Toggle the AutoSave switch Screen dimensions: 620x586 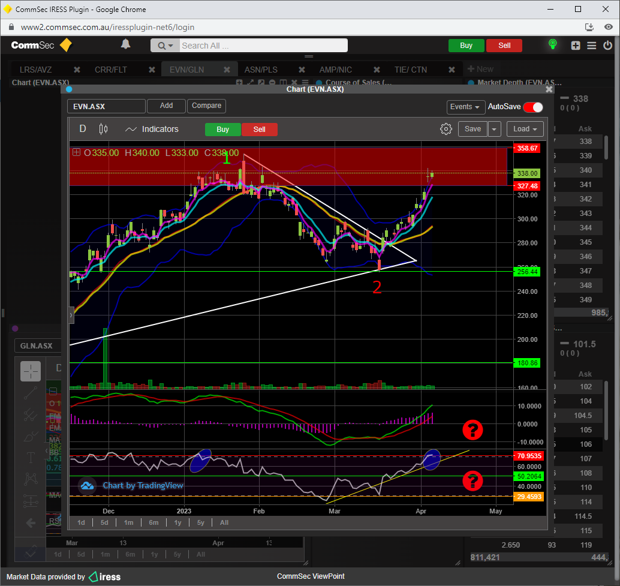532,107
